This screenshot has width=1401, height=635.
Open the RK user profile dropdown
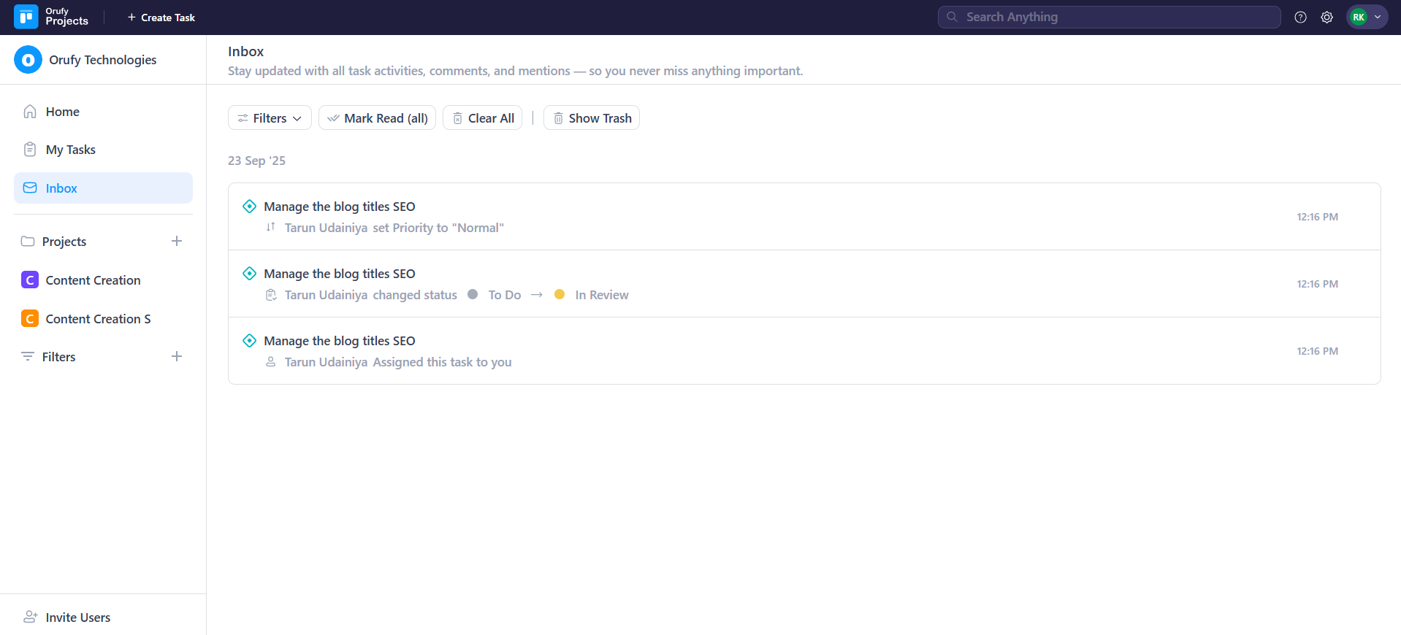[1366, 18]
